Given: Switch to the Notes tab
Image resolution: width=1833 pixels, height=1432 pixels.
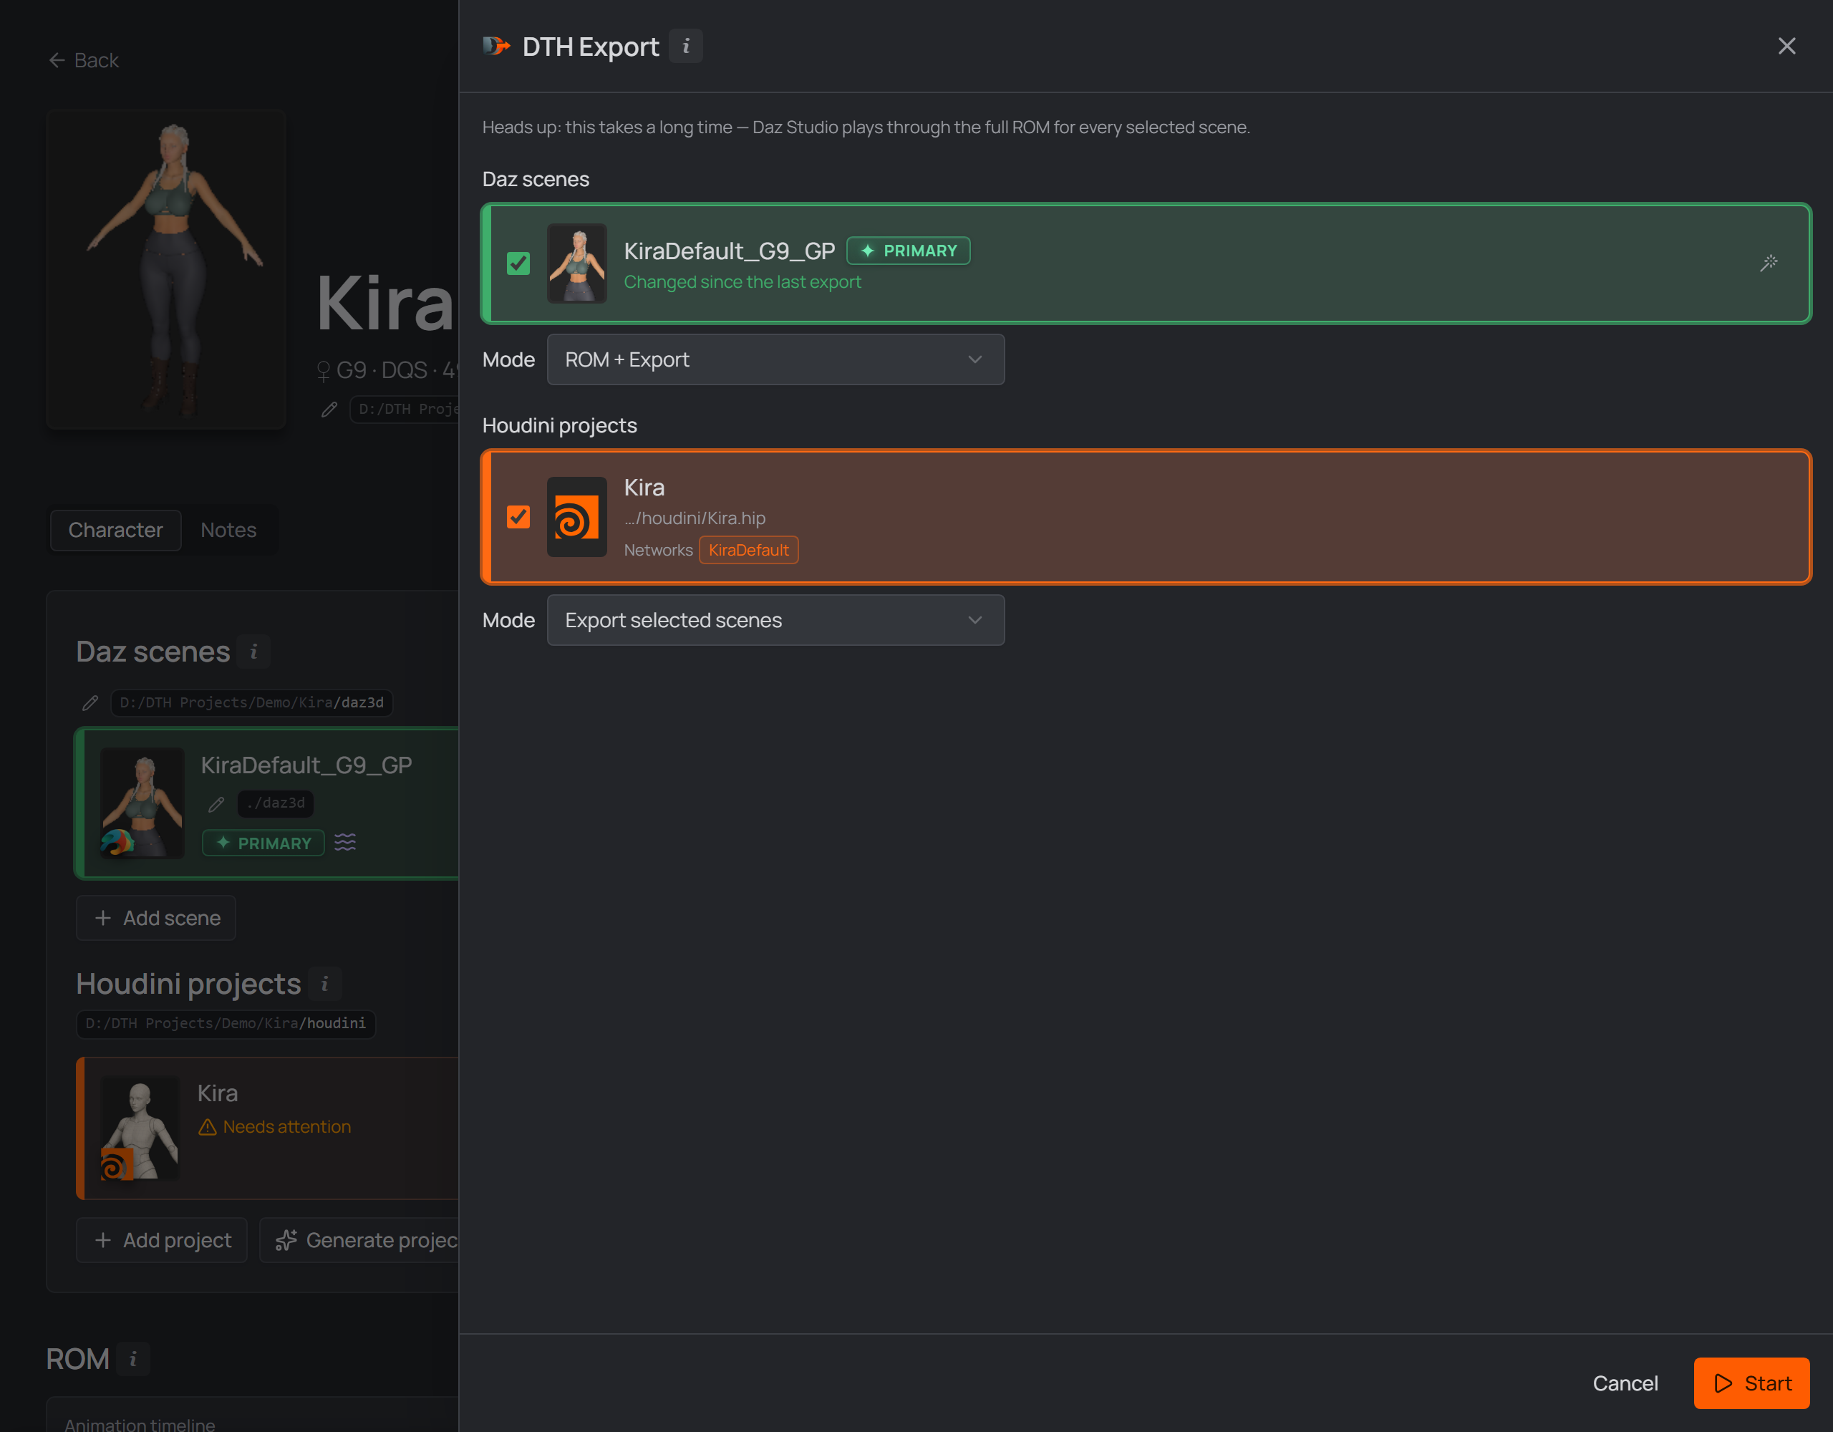Looking at the screenshot, I should [228, 531].
